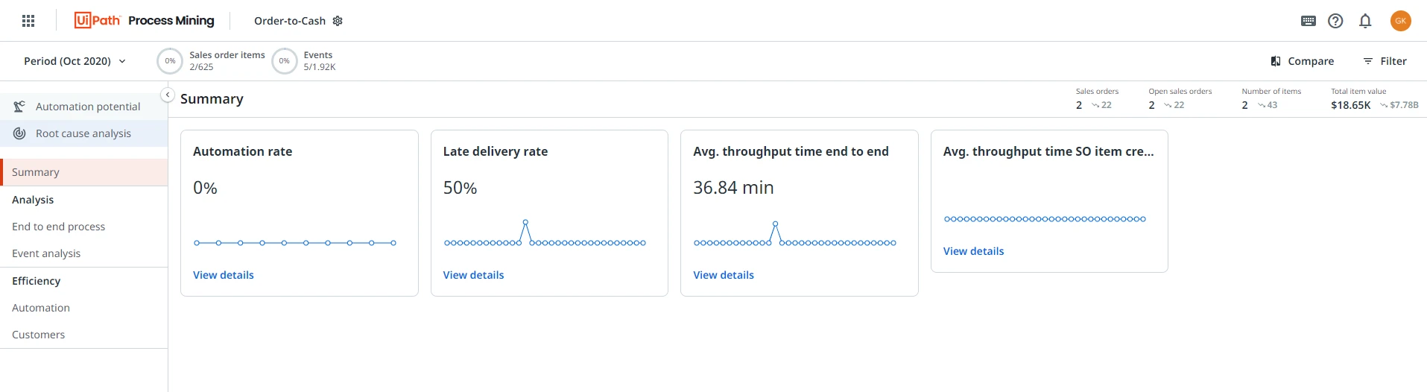The image size is (1427, 392).
Task: Click the peak point on Late delivery chart
Action: [x=525, y=222]
